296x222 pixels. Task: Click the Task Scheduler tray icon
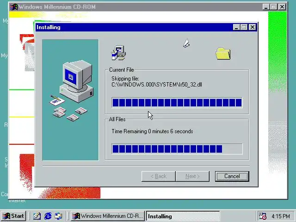262,216
